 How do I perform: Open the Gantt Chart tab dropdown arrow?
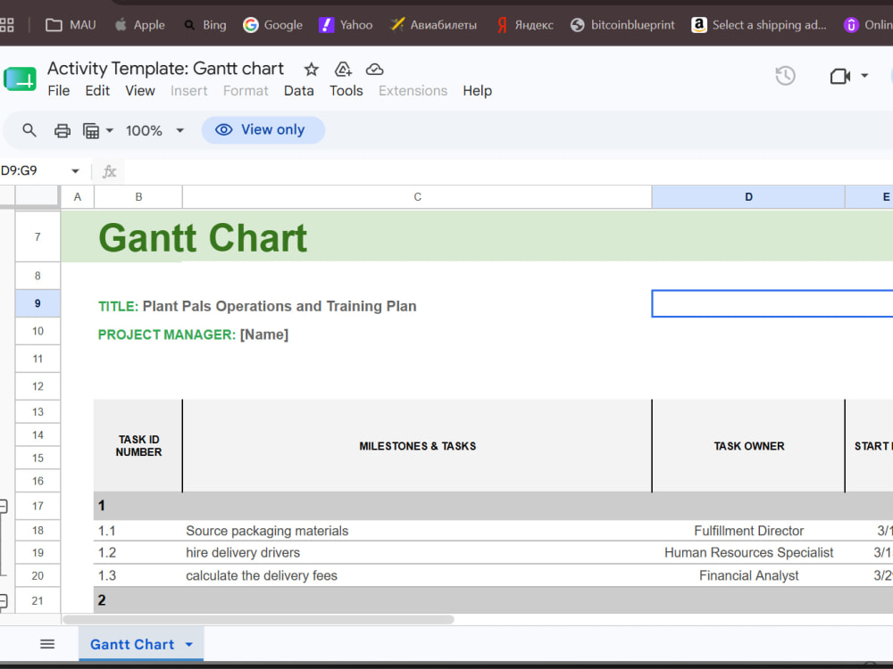tap(189, 645)
